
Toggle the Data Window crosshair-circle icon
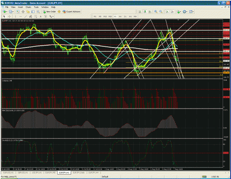tap(23, 11)
